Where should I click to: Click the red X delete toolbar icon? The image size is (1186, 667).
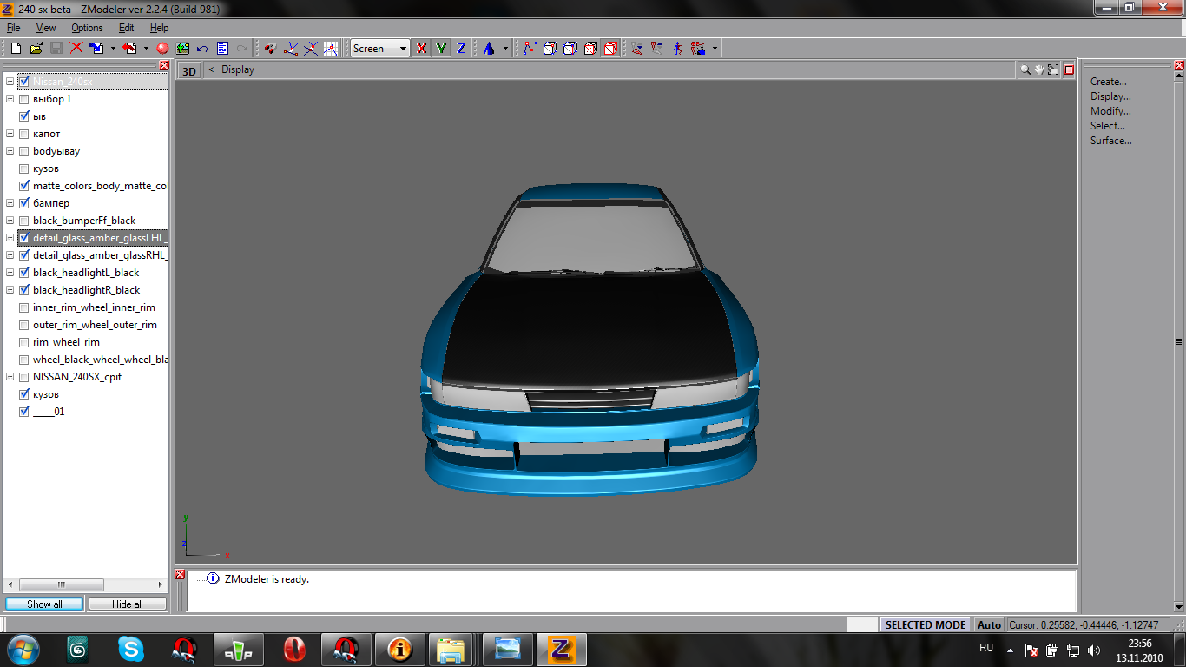76,49
